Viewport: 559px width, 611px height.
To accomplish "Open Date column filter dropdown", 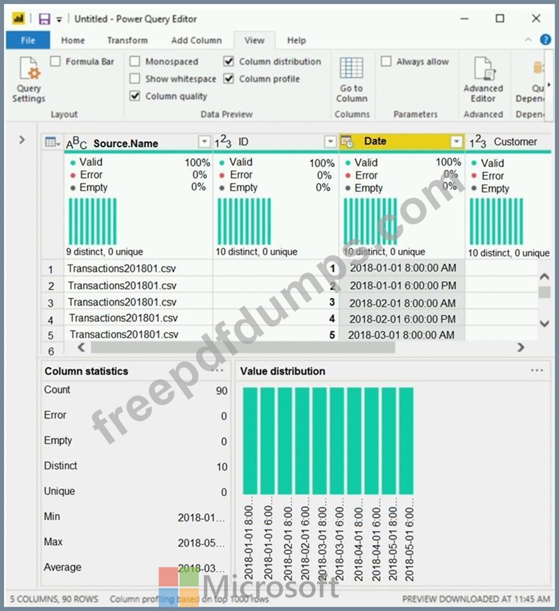I will pos(456,142).
